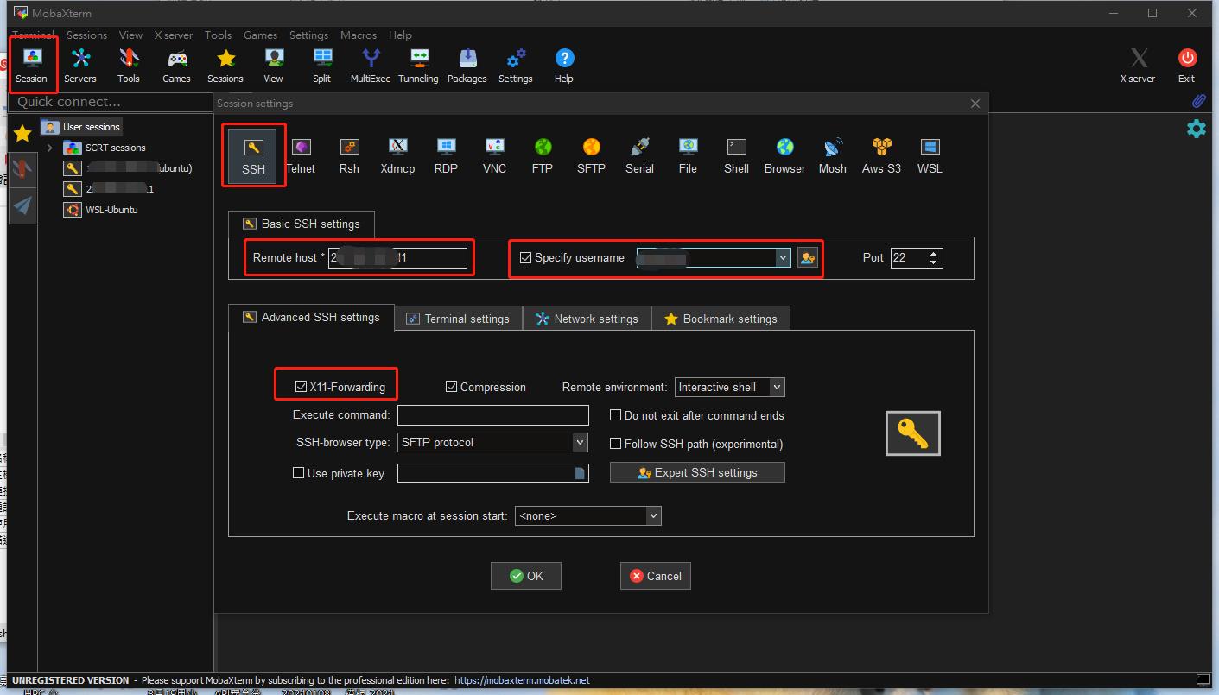
Task: Select Advanced SSH settings tab
Action: (311, 317)
